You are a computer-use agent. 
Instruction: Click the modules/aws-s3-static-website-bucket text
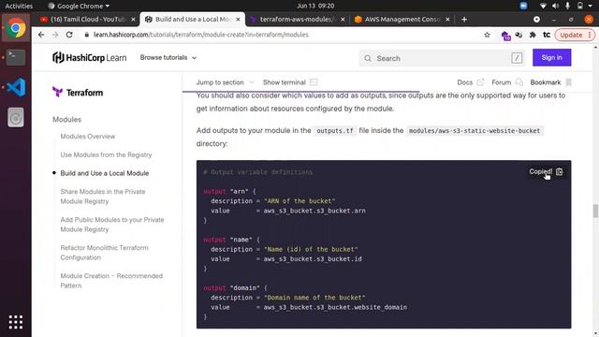tap(475, 131)
